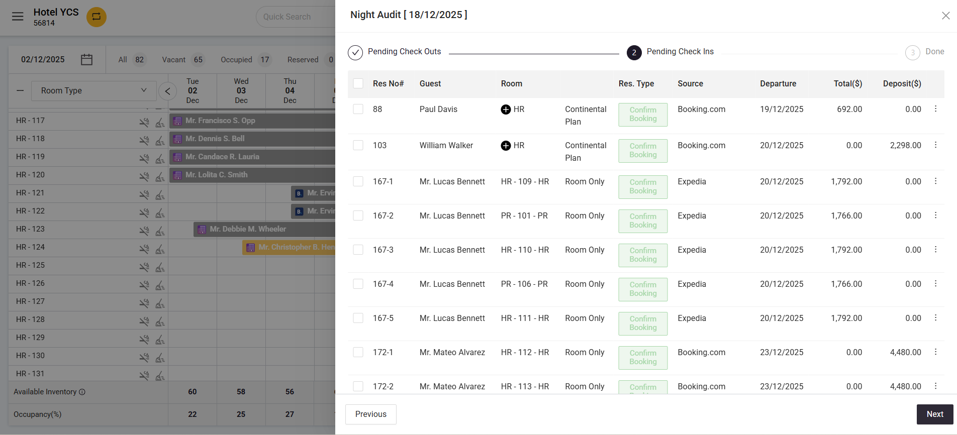957x435 pixels.
Task: Click no-smoking icon for room HR-121
Action: 144,194
